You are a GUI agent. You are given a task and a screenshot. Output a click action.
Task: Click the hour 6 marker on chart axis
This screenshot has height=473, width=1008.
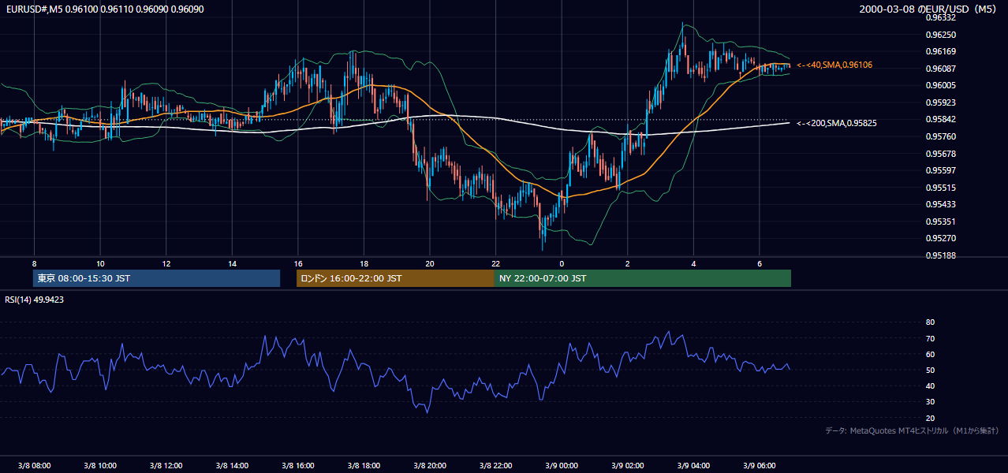coord(759,263)
